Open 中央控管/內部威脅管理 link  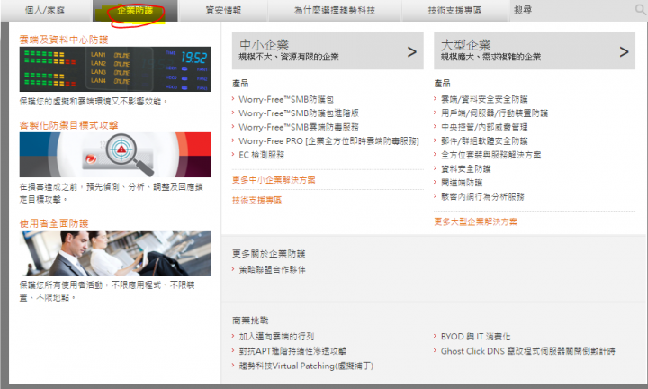tap(484, 127)
